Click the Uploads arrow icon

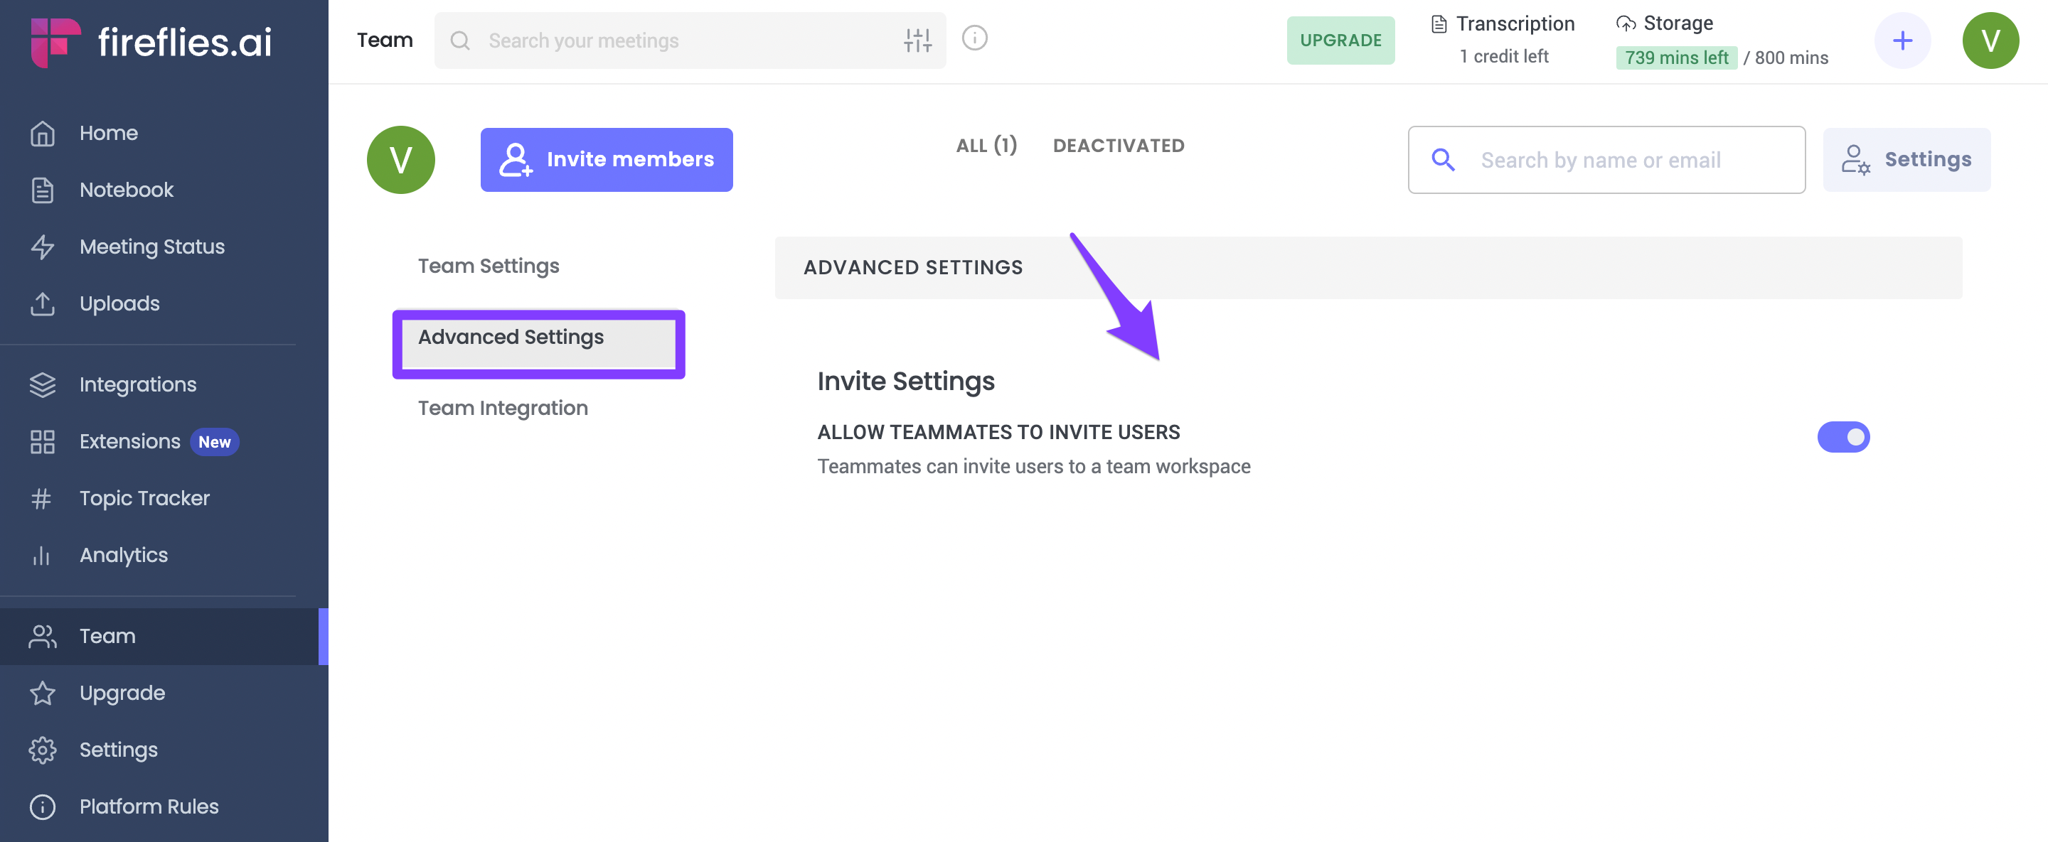(x=42, y=303)
